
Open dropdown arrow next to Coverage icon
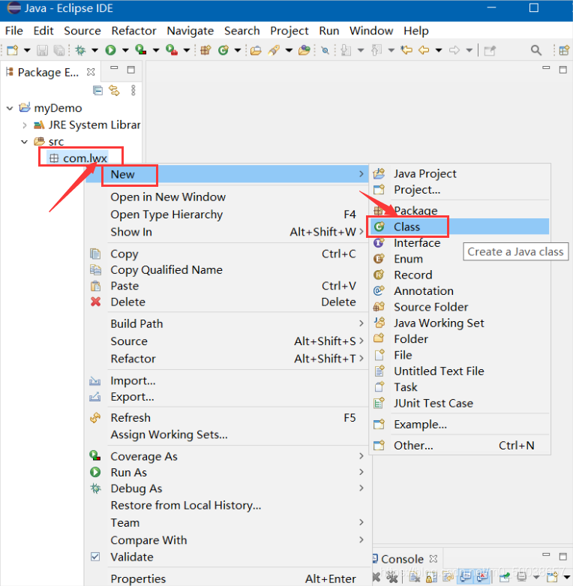(156, 50)
